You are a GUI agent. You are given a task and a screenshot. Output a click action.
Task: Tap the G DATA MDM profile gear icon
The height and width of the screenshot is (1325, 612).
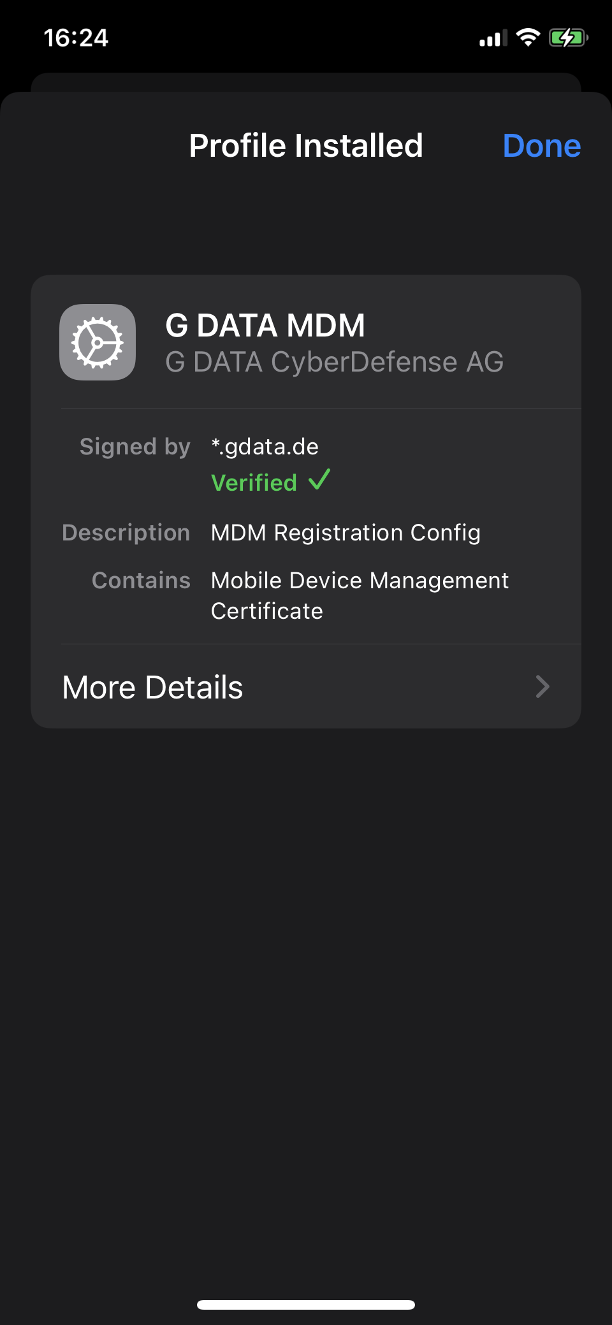point(98,342)
